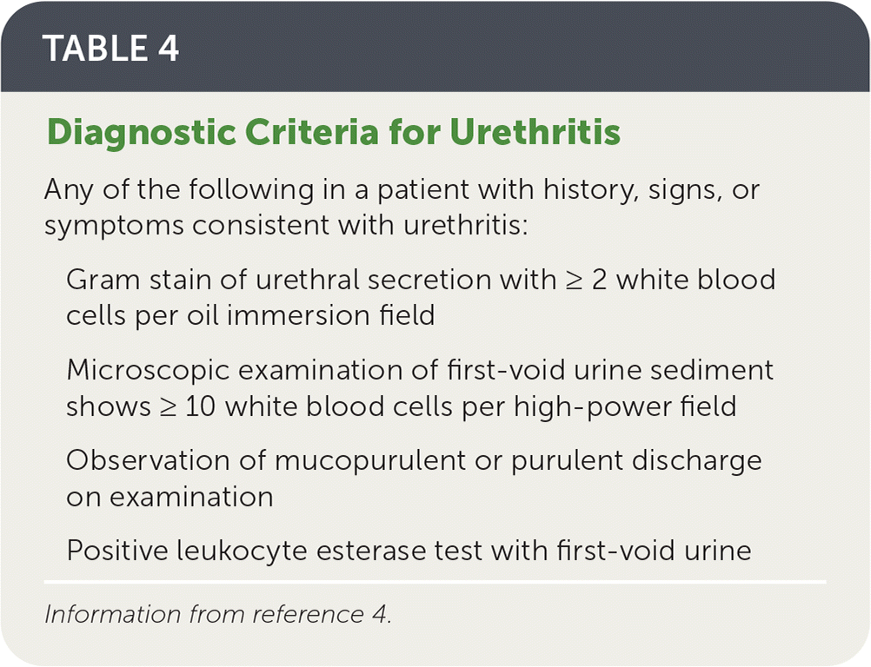Click the "Diagnostic Criteria for Urethritis" title

pos(333,133)
